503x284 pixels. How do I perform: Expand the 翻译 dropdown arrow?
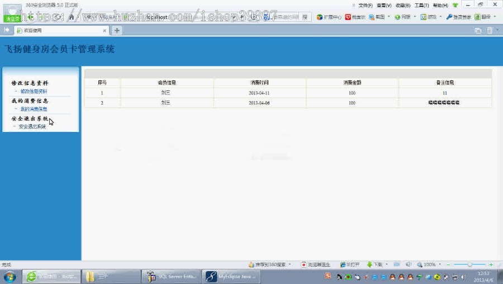pyautogui.click(x=495, y=17)
